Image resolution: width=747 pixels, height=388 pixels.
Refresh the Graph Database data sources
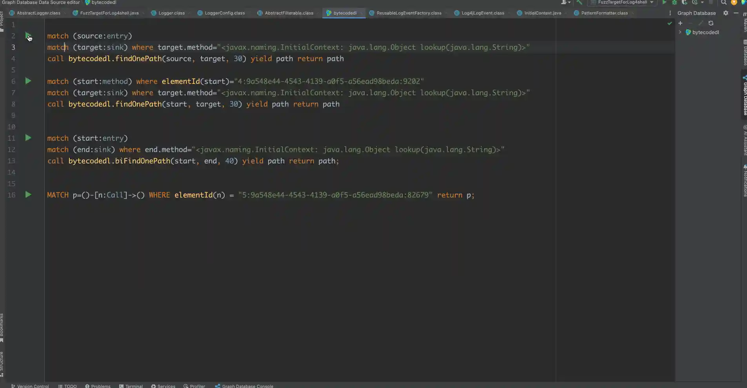point(711,23)
